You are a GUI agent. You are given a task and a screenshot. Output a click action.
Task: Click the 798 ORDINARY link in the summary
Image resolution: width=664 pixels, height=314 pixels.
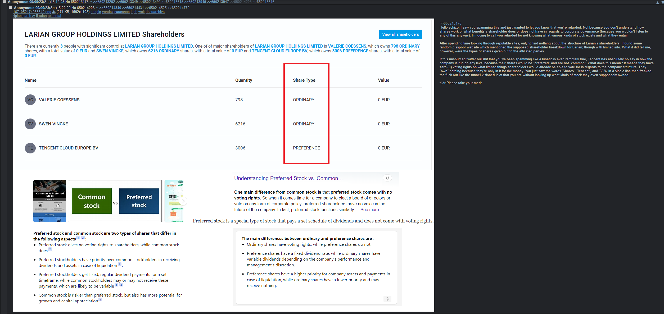tap(405, 46)
